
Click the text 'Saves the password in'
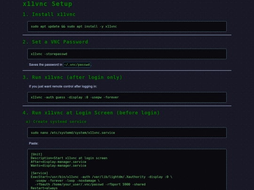click(46, 65)
